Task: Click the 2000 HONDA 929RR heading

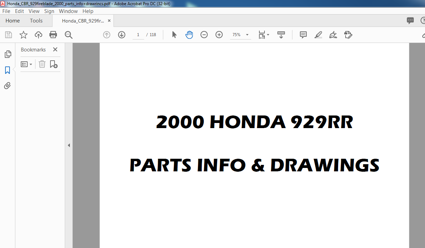Action: point(255,122)
